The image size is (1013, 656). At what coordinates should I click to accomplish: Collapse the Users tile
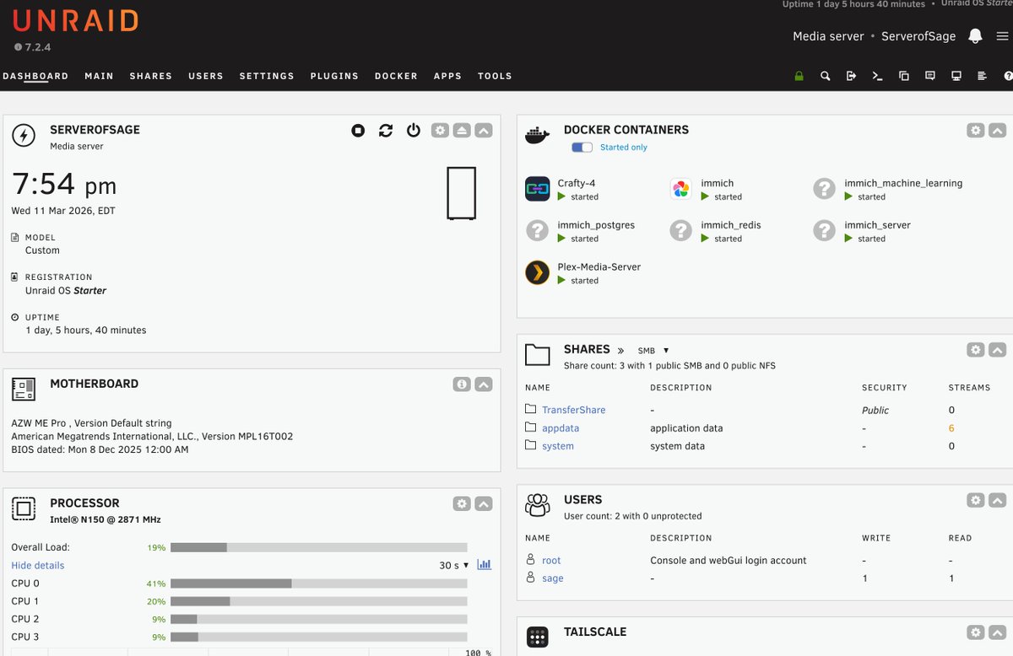[997, 500]
